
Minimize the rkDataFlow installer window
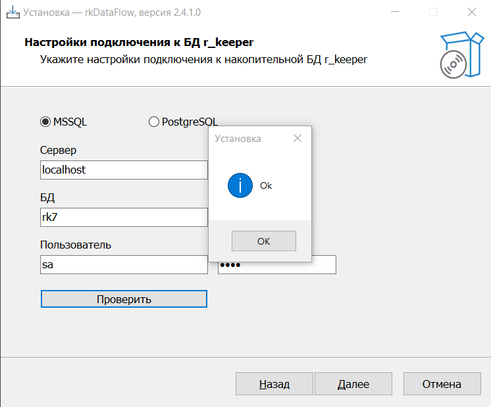(395, 11)
